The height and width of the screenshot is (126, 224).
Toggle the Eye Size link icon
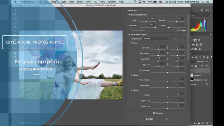click(x=168, y=48)
